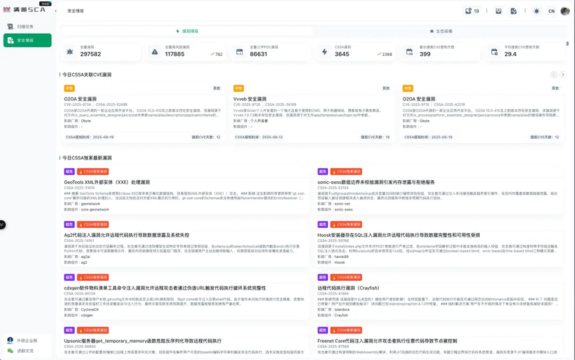Screen dimensions: 575x360
Task: Open Freenet Core代码注入漏洞 entry
Action: (x=387, y=341)
